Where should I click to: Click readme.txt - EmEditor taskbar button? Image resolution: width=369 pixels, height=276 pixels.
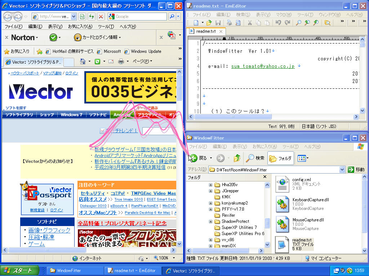[133, 271]
